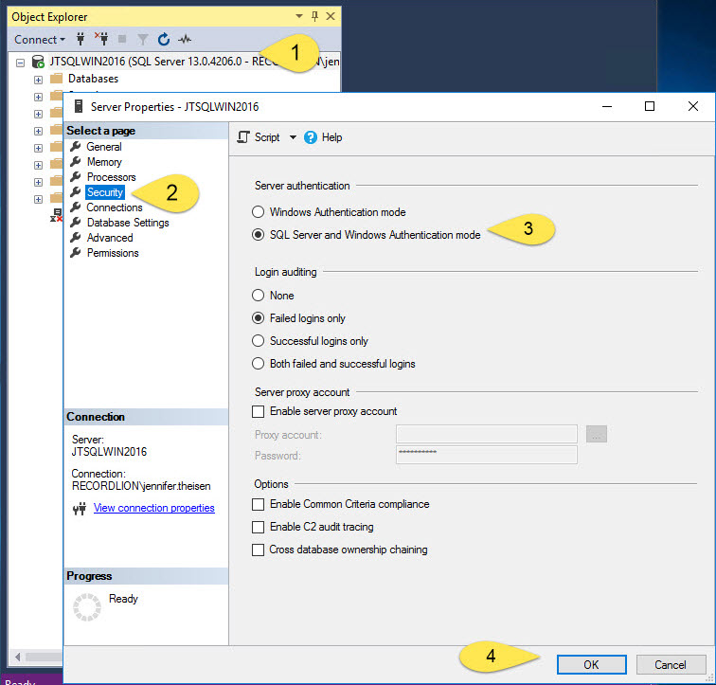The width and height of the screenshot is (716, 685).
Task: Refresh the Object Explorer tree
Action: pos(164,40)
